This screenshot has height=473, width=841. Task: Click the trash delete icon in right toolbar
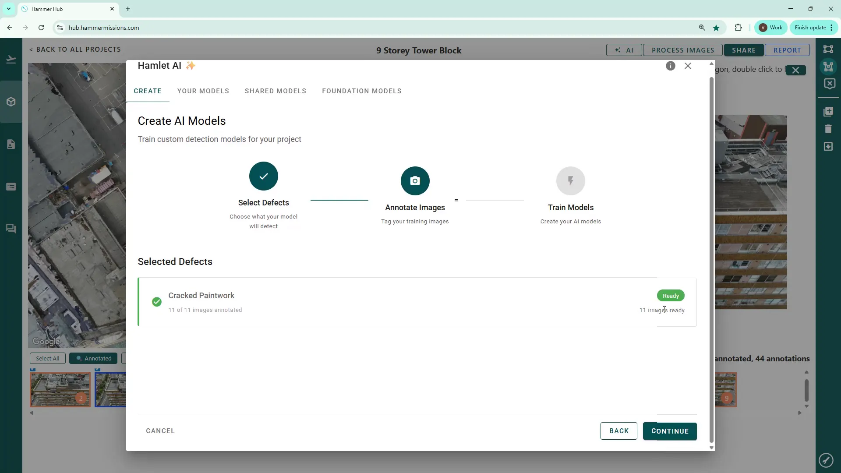[x=828, y=129]
